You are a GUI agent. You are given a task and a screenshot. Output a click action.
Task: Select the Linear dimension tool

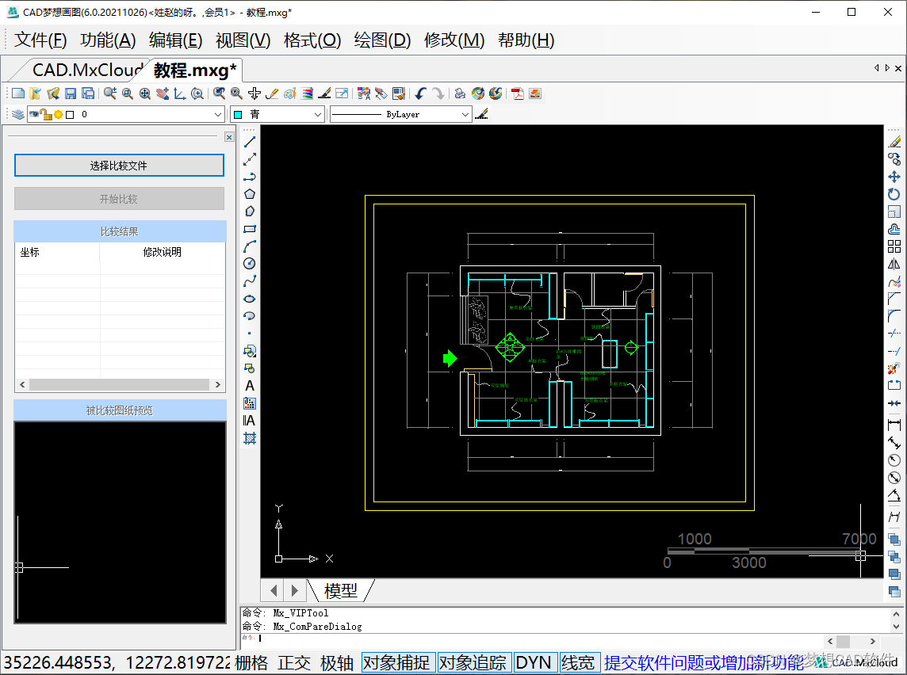[x=894, y=425]
